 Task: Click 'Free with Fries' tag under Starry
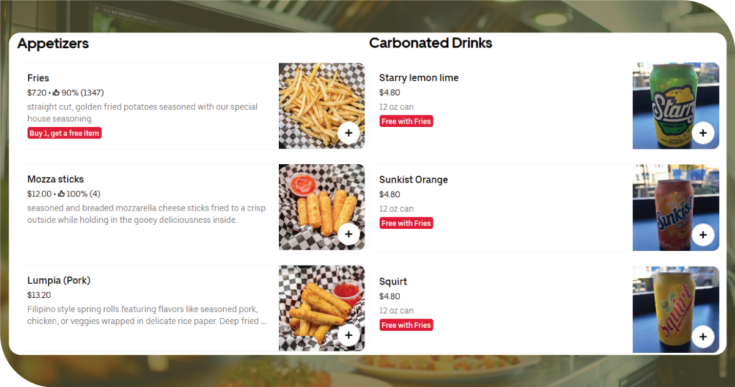coord(406,121)
